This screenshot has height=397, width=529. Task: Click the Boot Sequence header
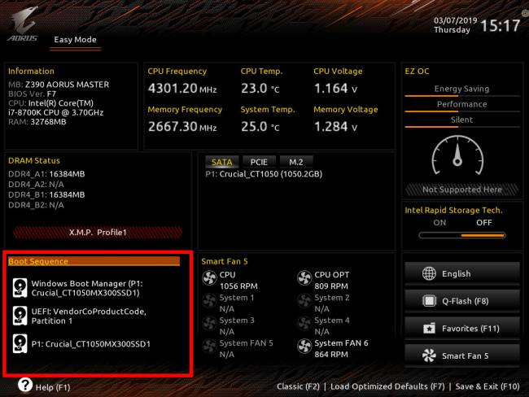tap(94, 261)
